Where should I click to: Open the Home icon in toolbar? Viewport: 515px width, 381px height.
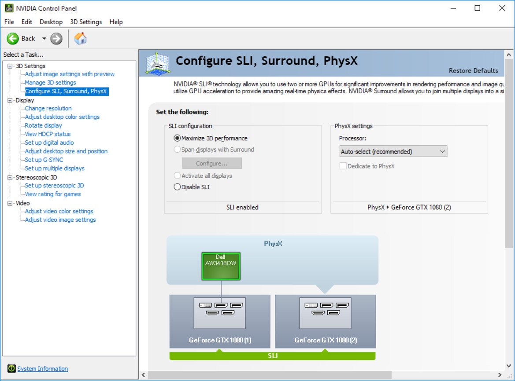(x=81, y=38)
